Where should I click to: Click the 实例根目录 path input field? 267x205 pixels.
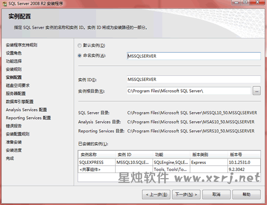pos(189,91)
